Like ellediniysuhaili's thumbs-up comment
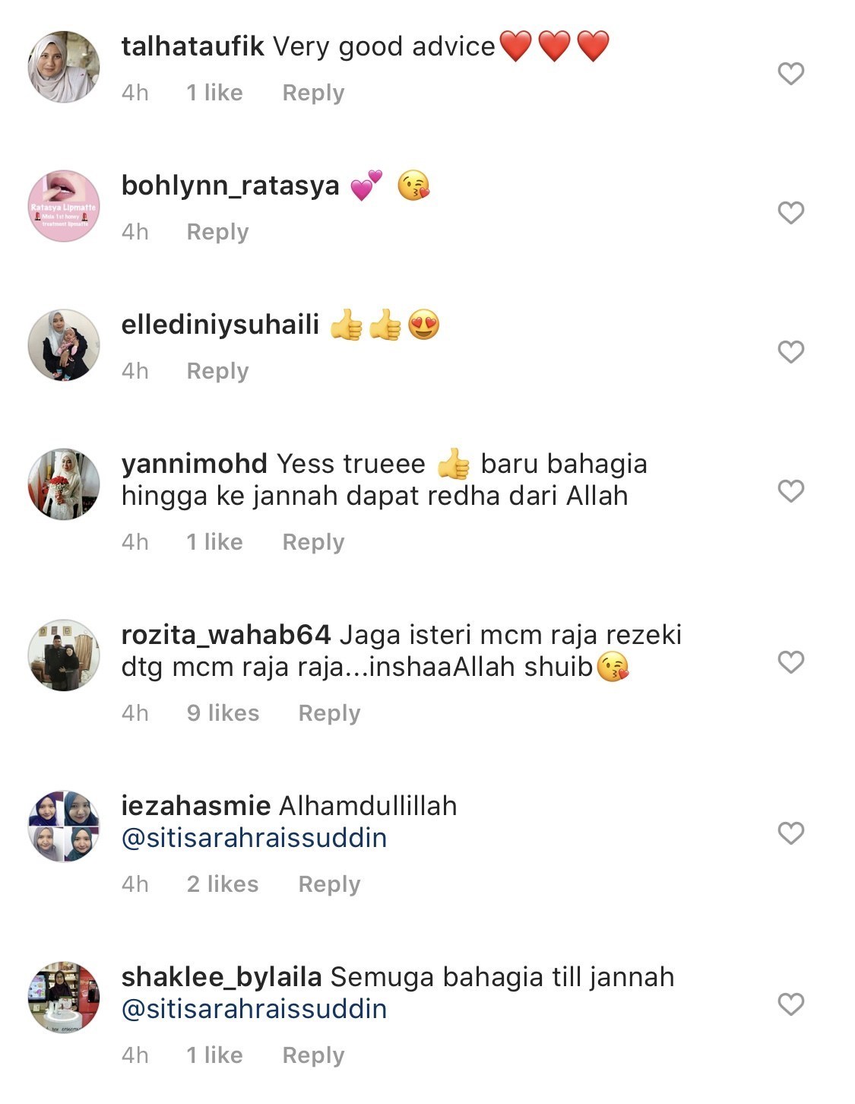The width and height of the screenshot is (855, 1104). 790,351
